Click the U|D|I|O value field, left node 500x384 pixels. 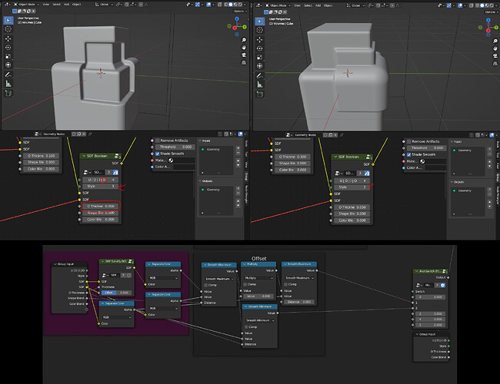101,180
